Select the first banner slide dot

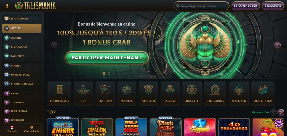(104, 73)
